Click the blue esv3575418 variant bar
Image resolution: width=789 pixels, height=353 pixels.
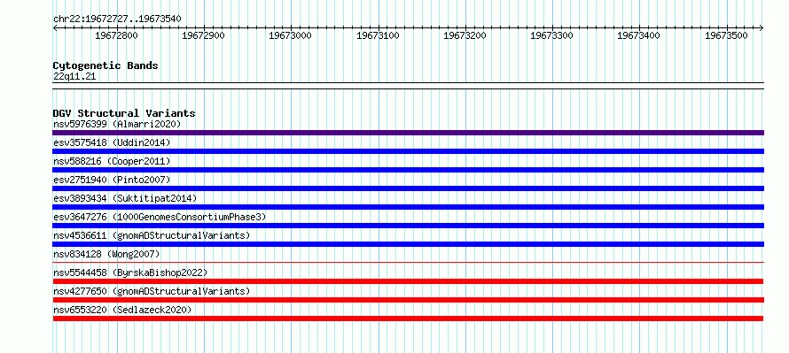[x=408, y=151]
